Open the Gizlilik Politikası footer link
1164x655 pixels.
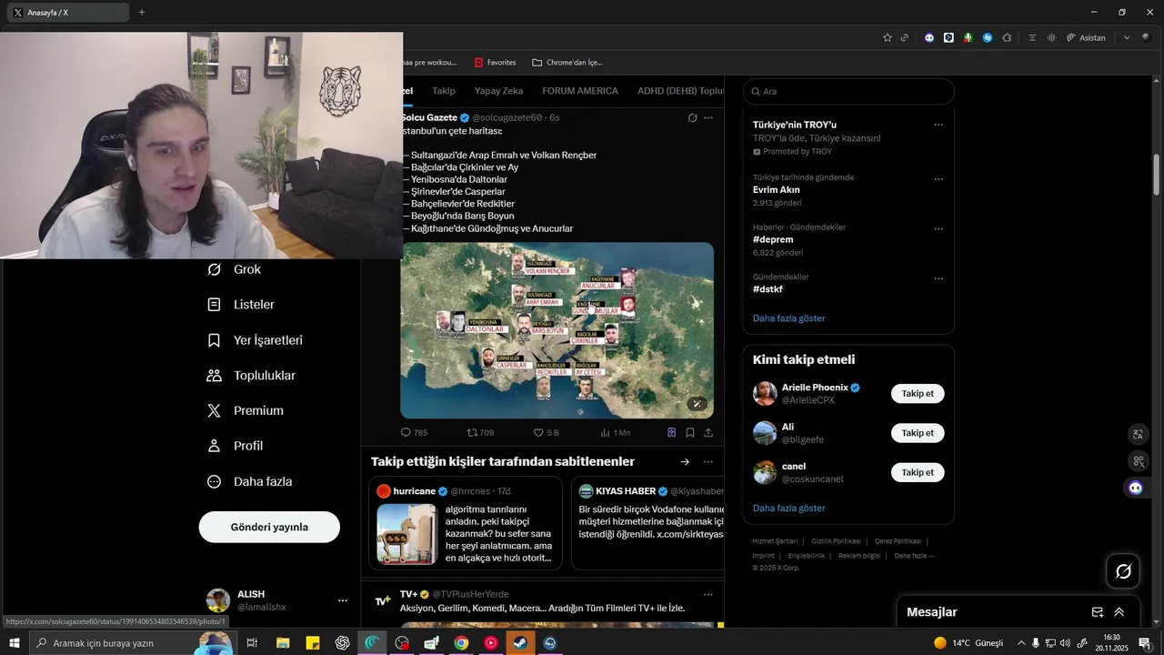pyautogui.click(x=836, y=541)
